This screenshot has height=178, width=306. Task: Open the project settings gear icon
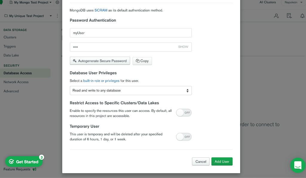click(x=58, y=2)
